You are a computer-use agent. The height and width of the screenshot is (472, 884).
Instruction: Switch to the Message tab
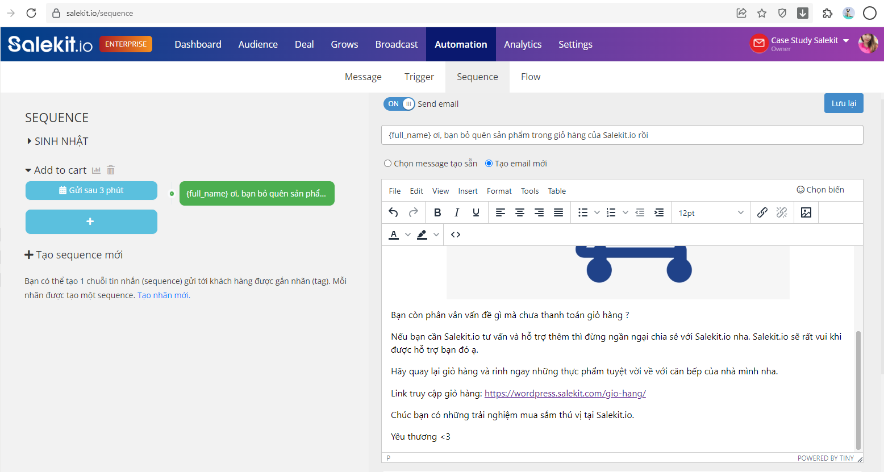tap(363, 77)
